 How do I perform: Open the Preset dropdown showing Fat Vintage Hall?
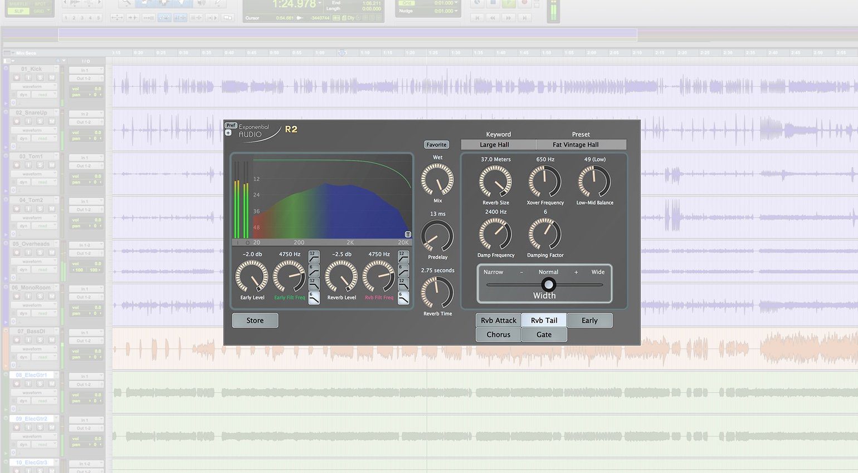[x=581, y=145]
